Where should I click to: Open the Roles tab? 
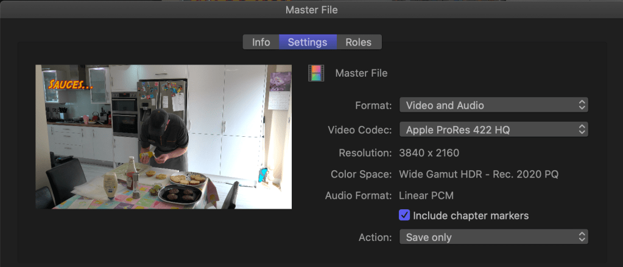pyautogui.click(x=359, y=42)
